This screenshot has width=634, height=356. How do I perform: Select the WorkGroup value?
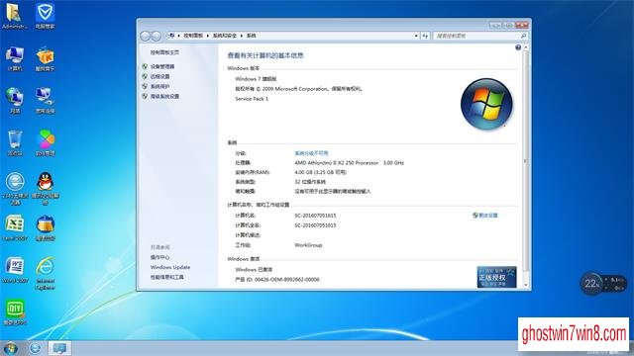pyautogui.click(x=308, y=245)
